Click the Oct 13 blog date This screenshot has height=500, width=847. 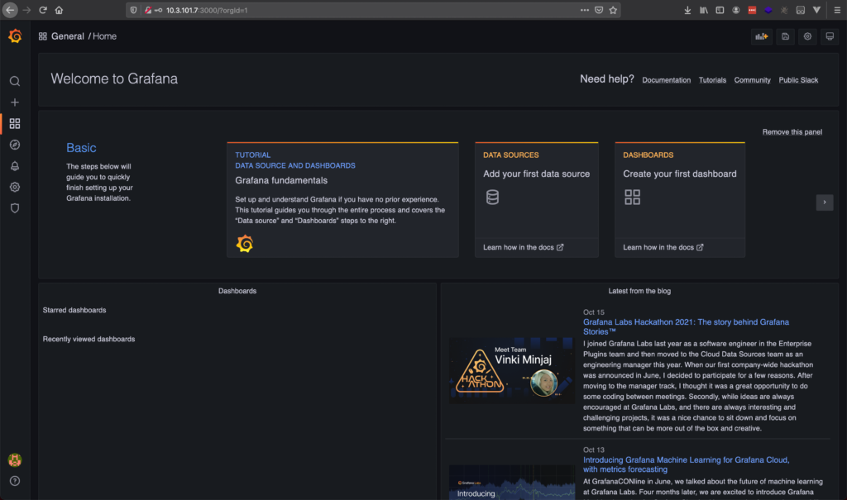pyautogui.click(x=594, y=450)
